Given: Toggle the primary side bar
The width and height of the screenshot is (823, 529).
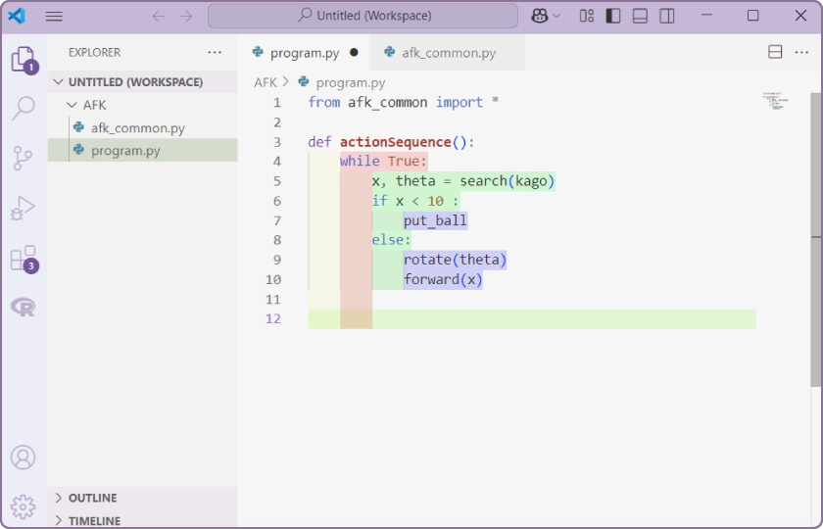Looking at the screenshot, I should pyautogui.click(x=613, y=16).
